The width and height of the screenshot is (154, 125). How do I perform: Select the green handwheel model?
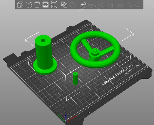click(95, 49)
